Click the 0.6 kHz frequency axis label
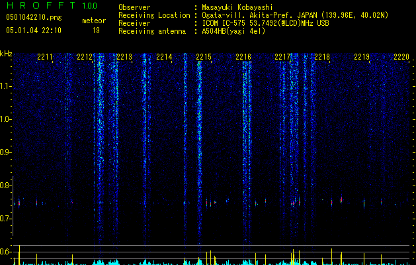 pos(5,252)
